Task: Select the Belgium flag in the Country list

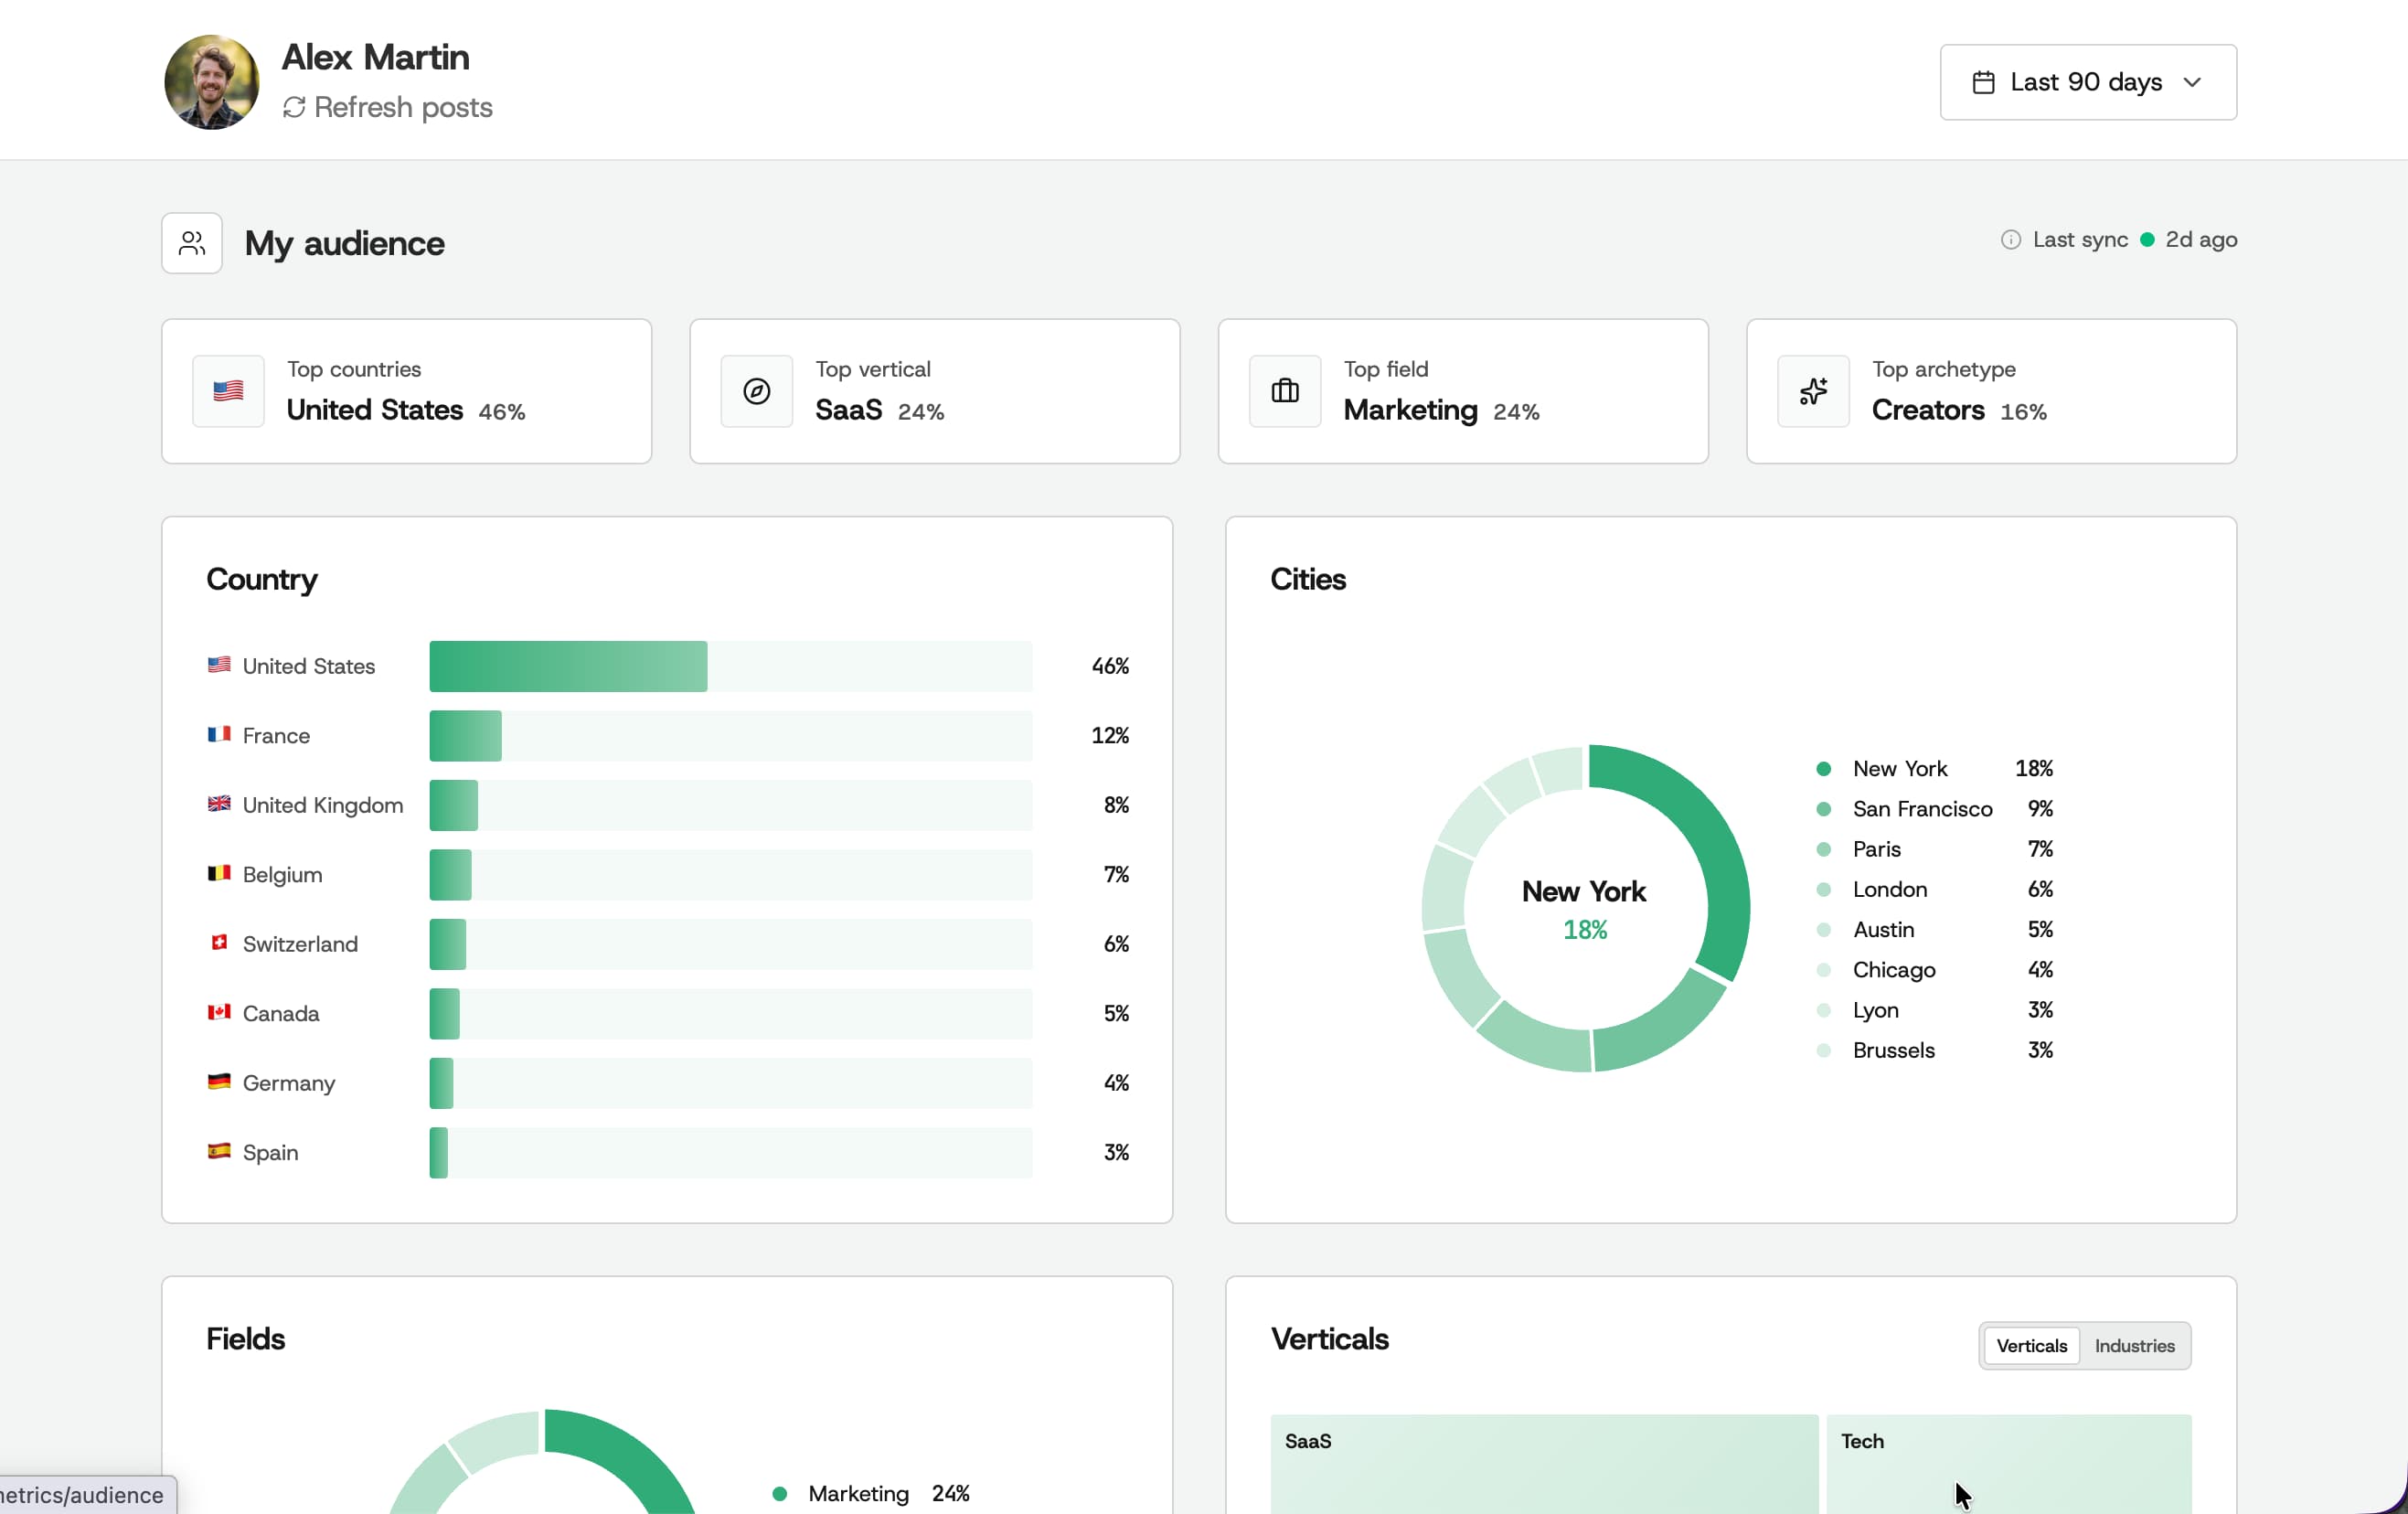Action: click(x=219, y=874)
